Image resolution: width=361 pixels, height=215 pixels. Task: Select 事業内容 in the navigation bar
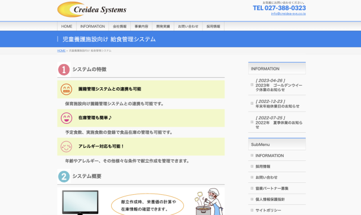tap(142, 26)
